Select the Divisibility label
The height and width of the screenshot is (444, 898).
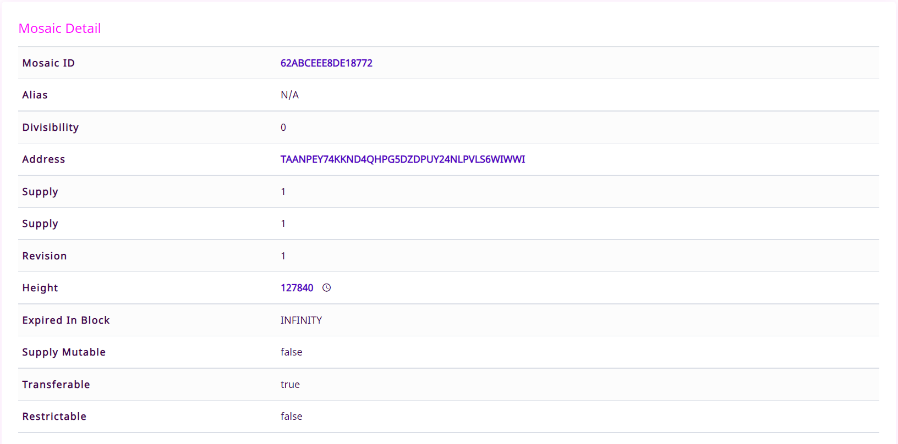click(x=51, y=127)
